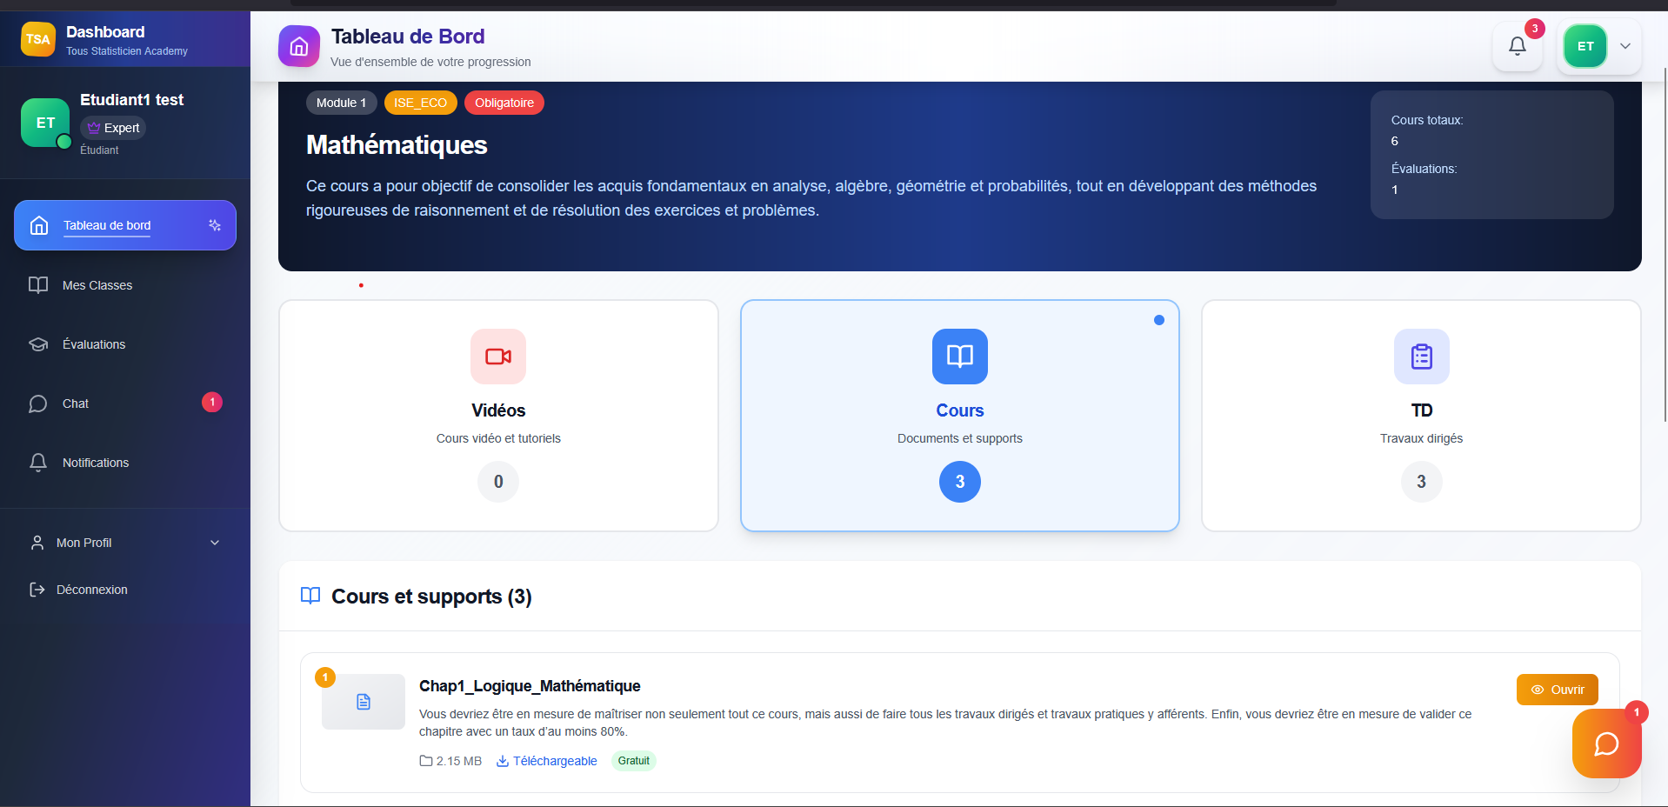The image size is (1668, 807).
Task: Expand the user avatar chevron at top right
Action: [1625, 46]
